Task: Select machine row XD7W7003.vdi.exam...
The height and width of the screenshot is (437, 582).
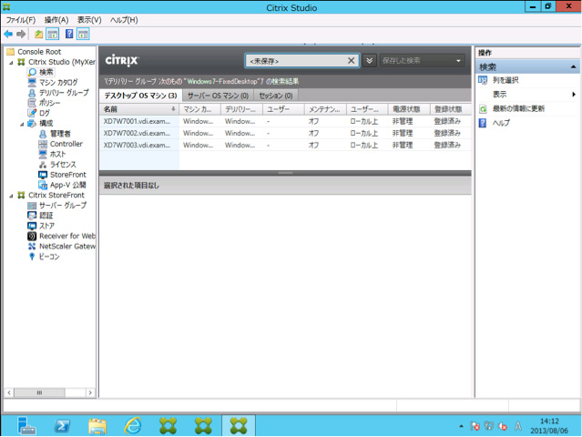Action: (x=285, y=145)
